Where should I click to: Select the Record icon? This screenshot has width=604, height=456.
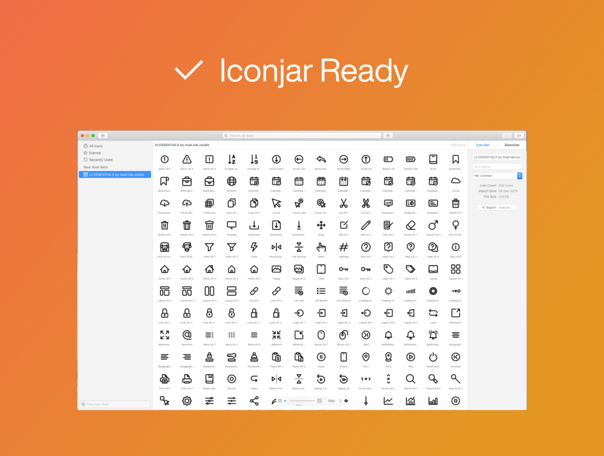point(231,379)
